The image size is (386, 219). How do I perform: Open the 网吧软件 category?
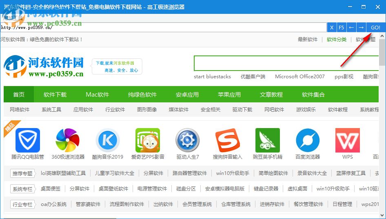pyautogui.click(x=274, y=109)
